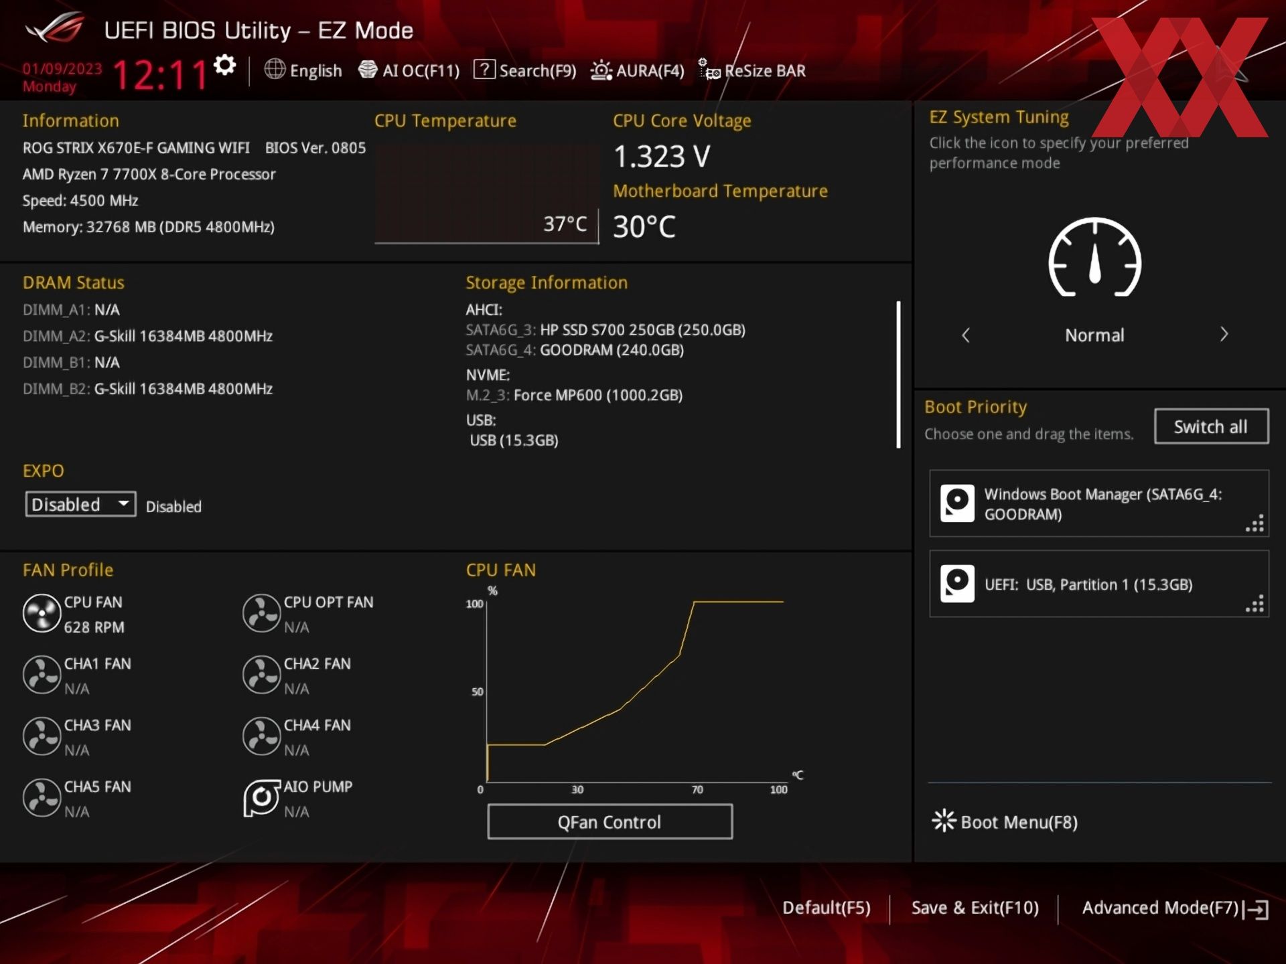
Task: Toggle AURA(F4) lighting option
Action: [x=638, y=70]
